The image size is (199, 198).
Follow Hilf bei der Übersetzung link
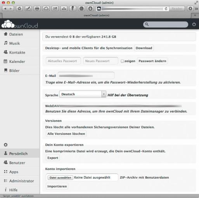pos(128,95)
